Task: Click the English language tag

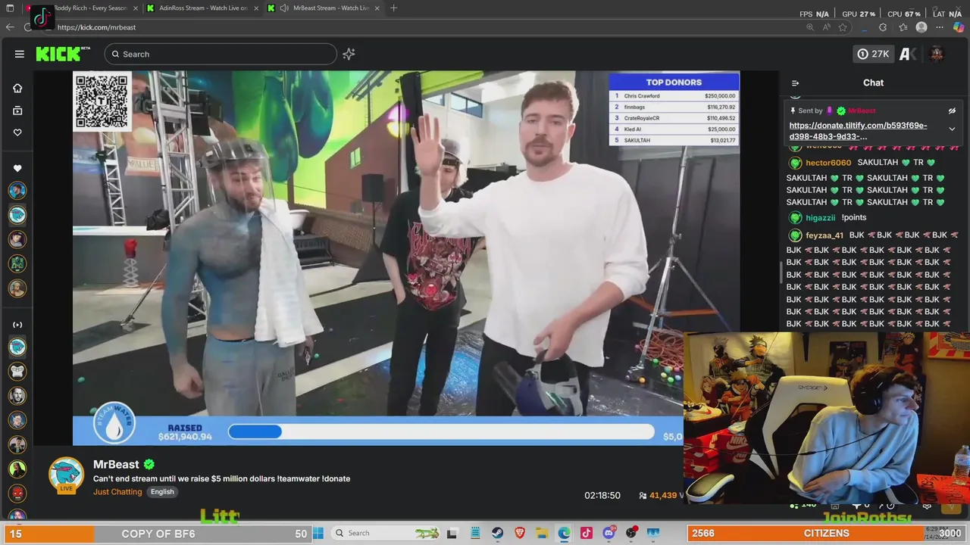Action: (x=162, y=492)
